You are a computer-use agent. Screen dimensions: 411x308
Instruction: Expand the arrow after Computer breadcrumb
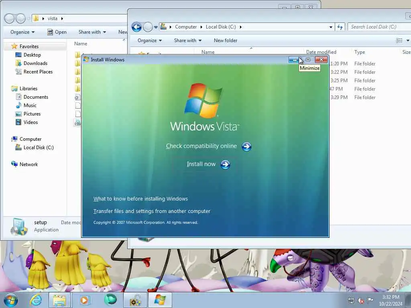(x=201, y=27)
